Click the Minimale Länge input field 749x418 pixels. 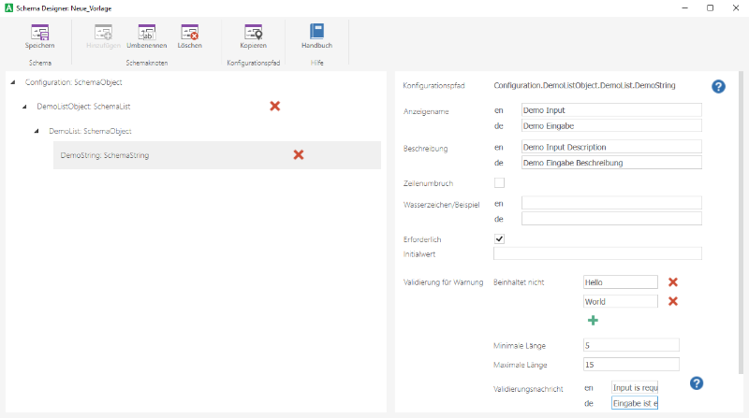click(x=630, y=345)
